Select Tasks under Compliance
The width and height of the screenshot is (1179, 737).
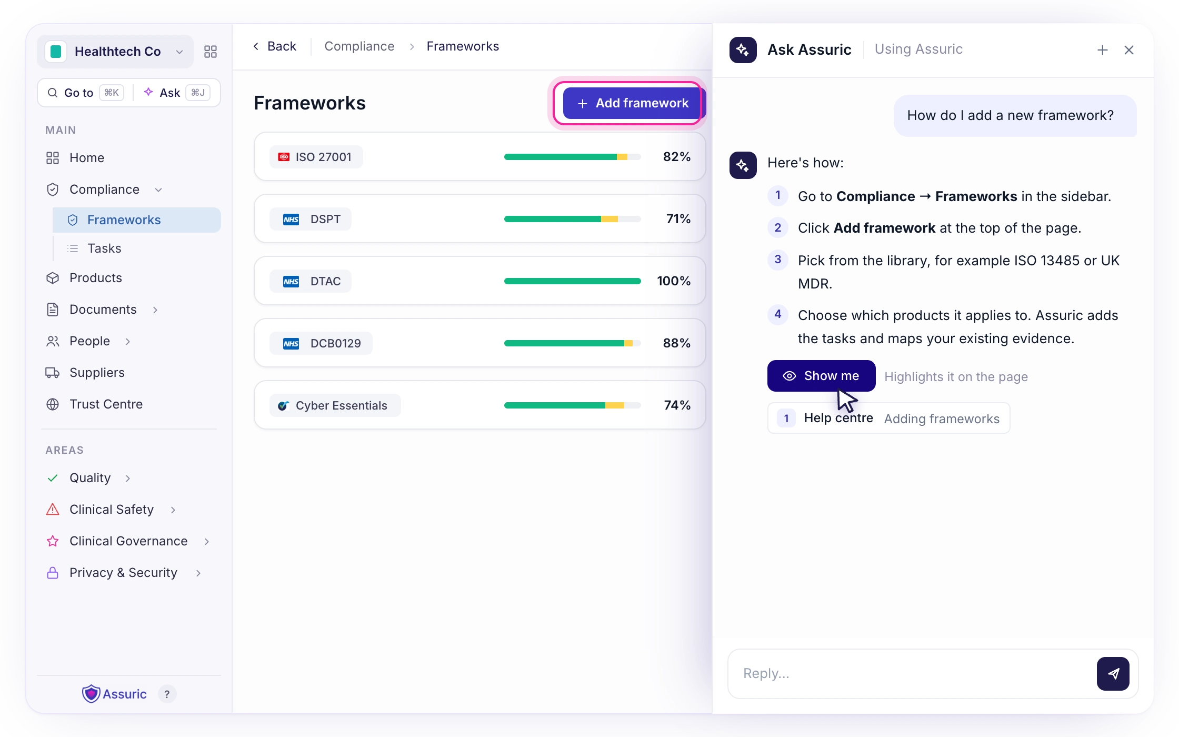coord(104,248)
